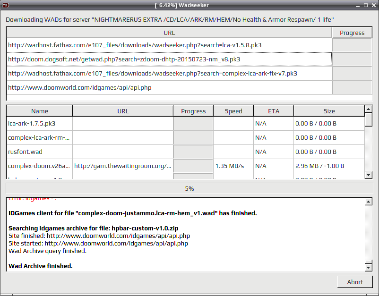Click the ETA column header

(x=274, y=111)
